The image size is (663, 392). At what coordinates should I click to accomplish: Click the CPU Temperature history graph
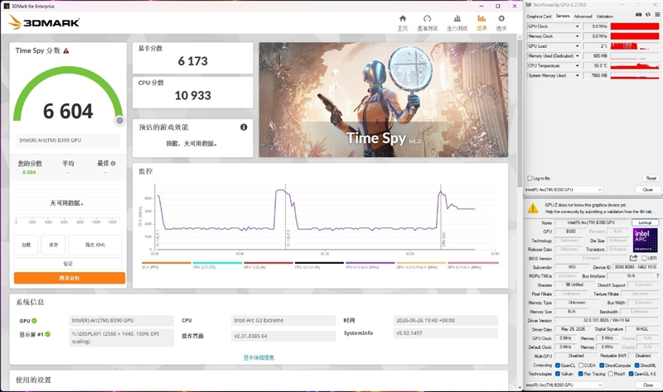tap(635, 66)
